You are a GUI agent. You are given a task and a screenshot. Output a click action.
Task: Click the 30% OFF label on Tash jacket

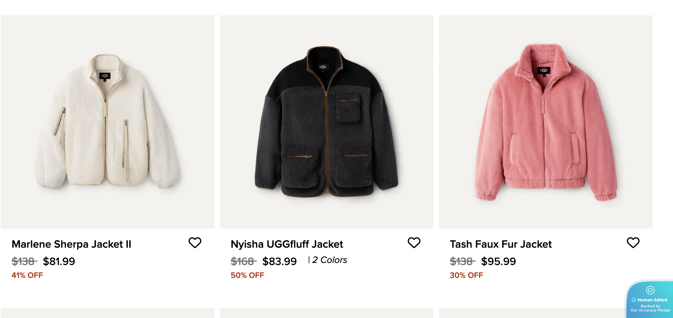tap(466, 275)
